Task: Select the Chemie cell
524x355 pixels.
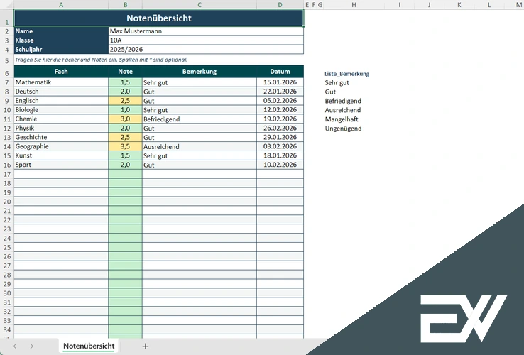Action: pyautogui.click(x=61, y=119)
